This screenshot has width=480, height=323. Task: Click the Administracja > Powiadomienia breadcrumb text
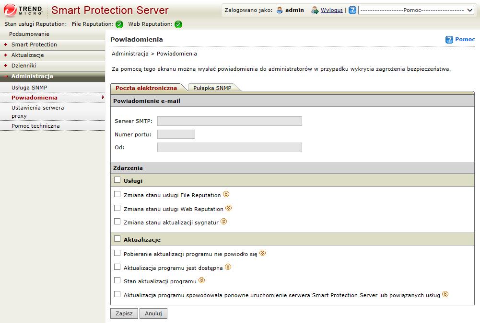pyautogui.click(x=154, y=54)
